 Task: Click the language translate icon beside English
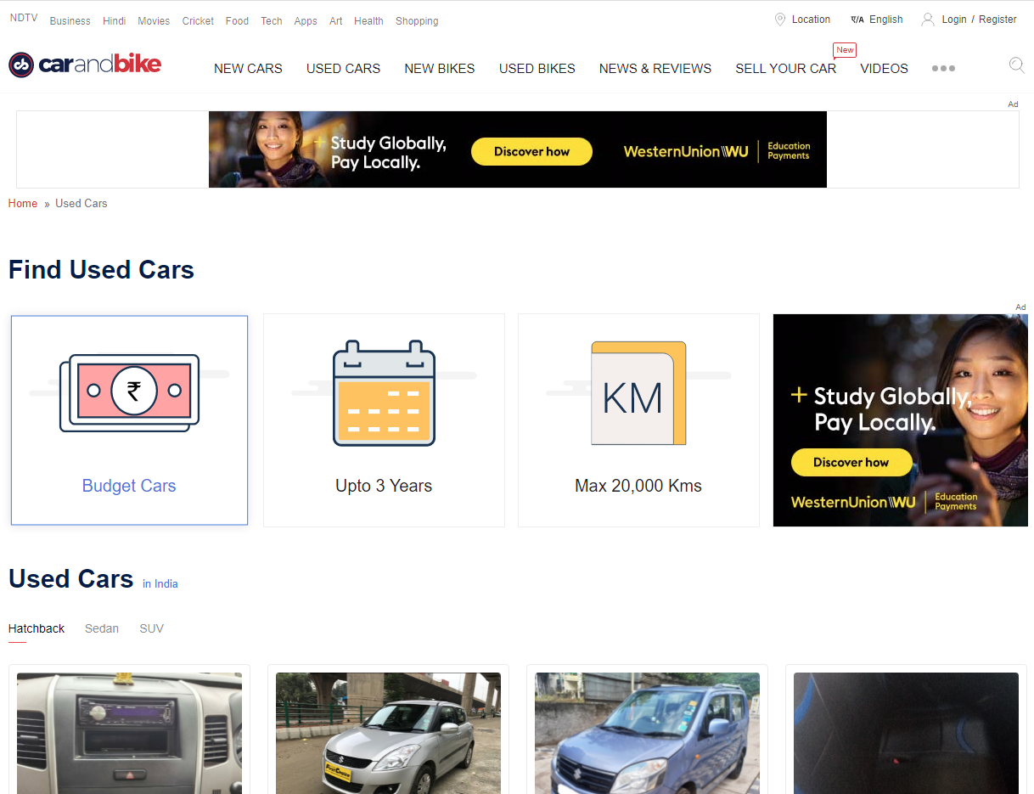click(857, 20)
